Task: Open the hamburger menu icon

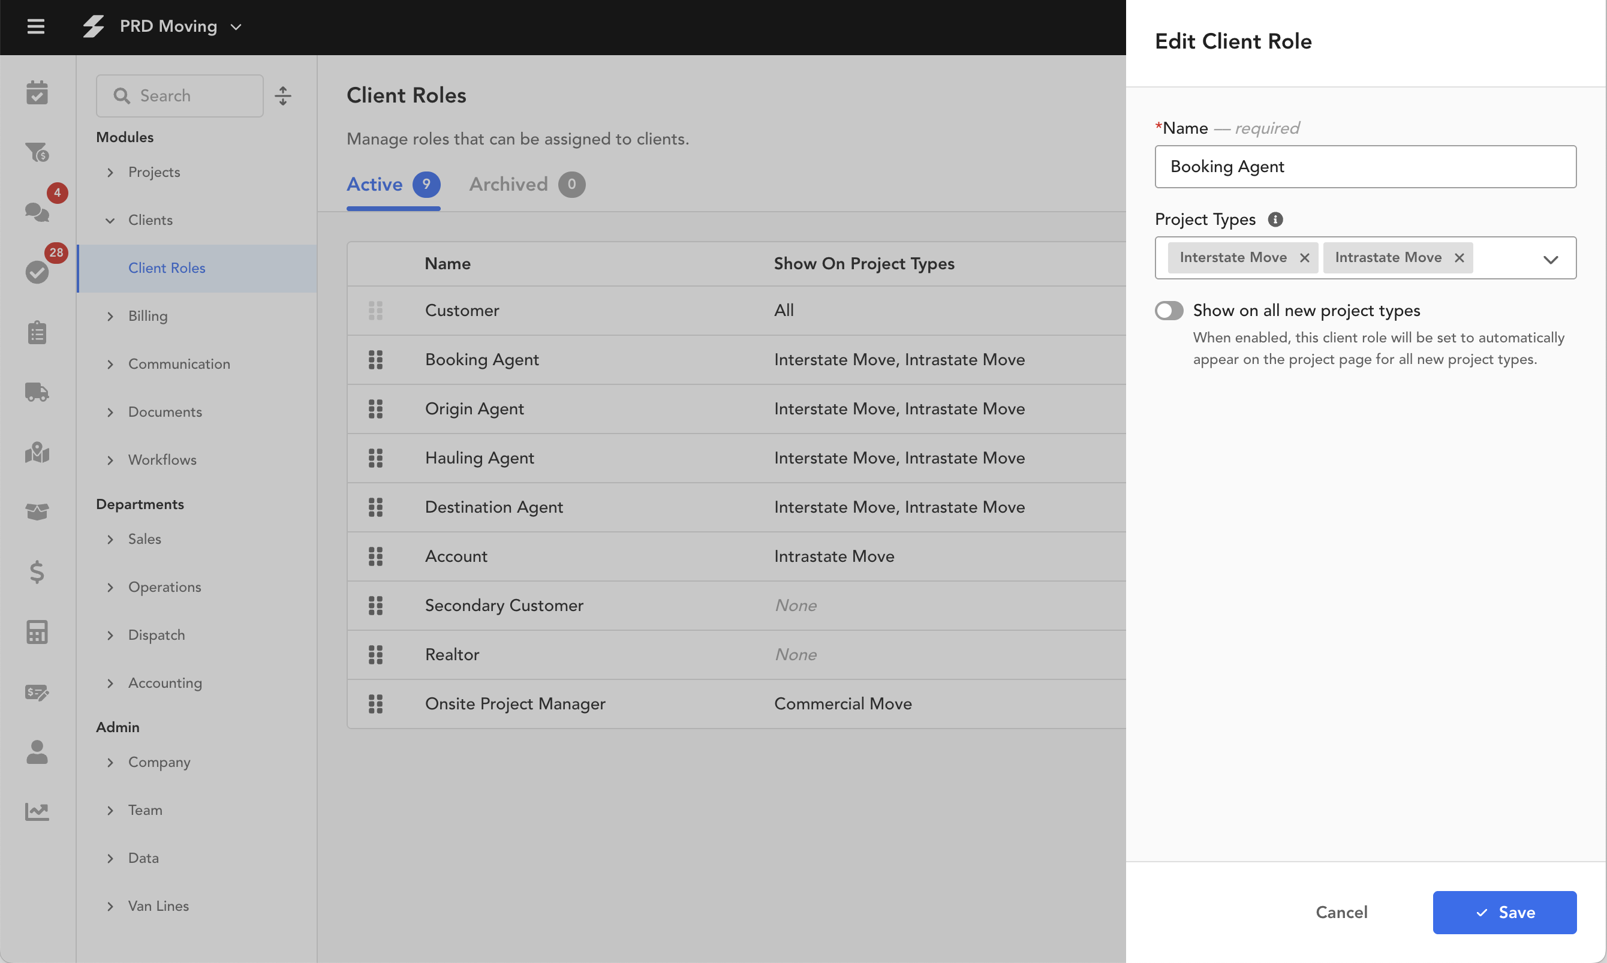Action: point(36,26)
